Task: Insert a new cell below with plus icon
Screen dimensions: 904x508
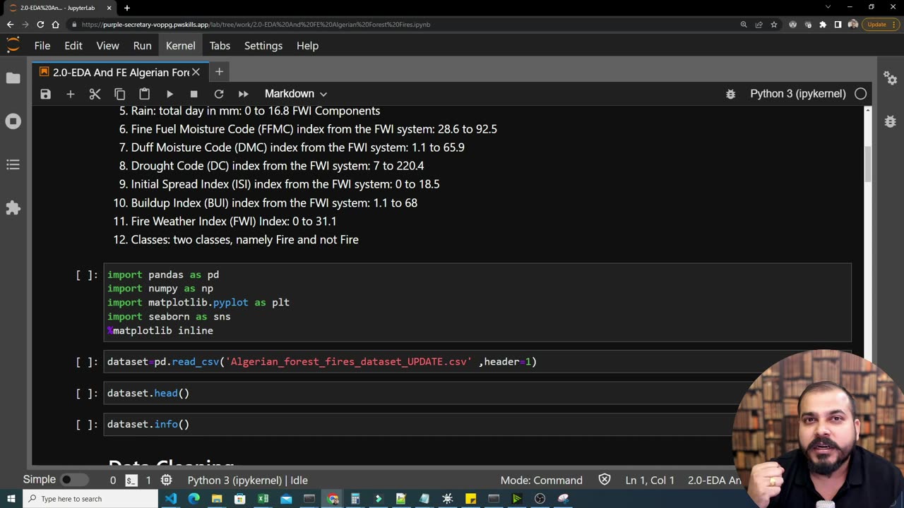Action: click(70, 94)
